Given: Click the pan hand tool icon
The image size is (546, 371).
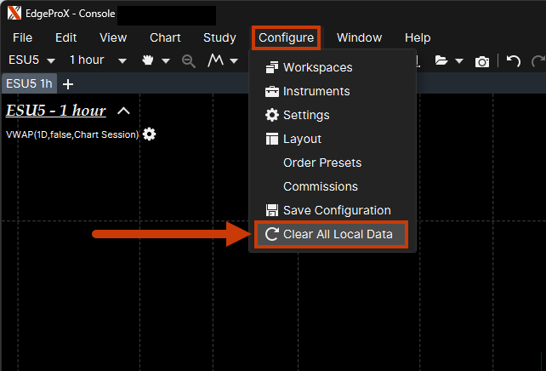Looking at the screenshot, I should [148, 61].
